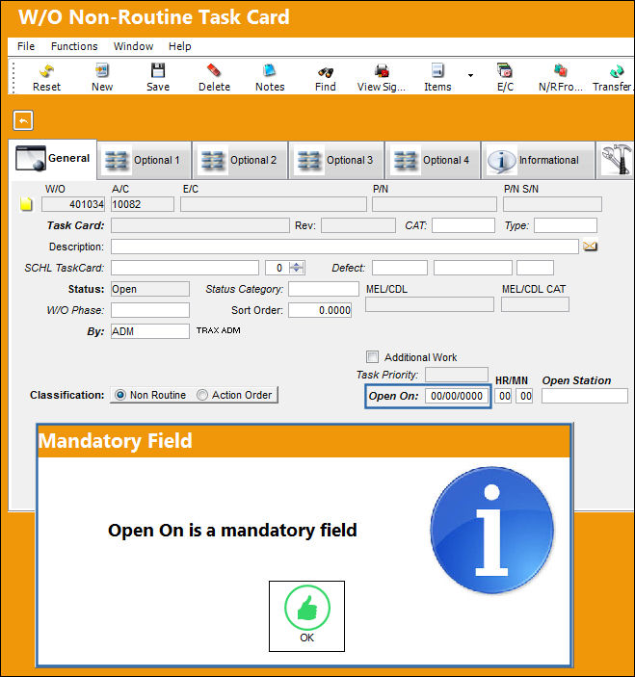Click the Open Station input field
The image size is (635, 677).
[585, 396]
